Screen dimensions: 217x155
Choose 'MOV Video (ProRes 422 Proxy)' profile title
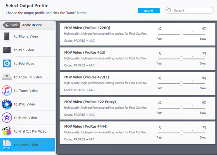coord(90,102)
